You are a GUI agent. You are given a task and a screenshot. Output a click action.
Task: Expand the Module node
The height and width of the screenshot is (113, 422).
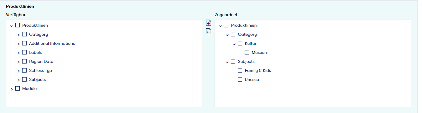(12, 89)
